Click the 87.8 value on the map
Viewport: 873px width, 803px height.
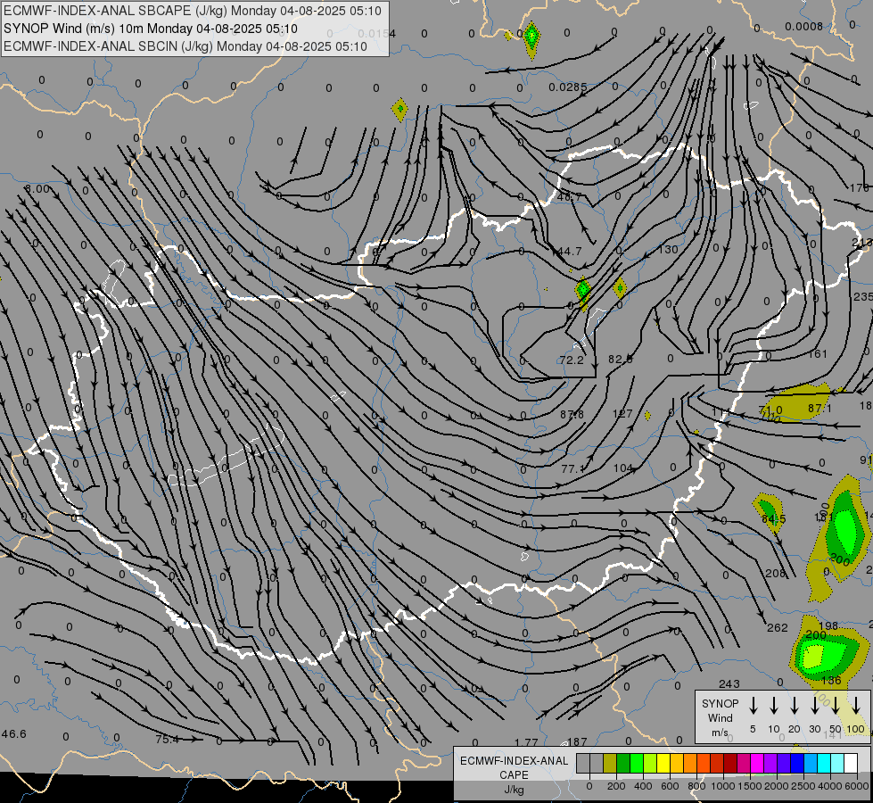pos(572,415)
